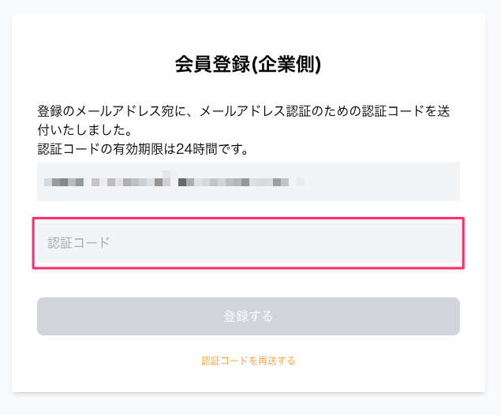Click the pixelated email text in the gray field
This screenshot has width=501, height=415.
pos(174,181)
